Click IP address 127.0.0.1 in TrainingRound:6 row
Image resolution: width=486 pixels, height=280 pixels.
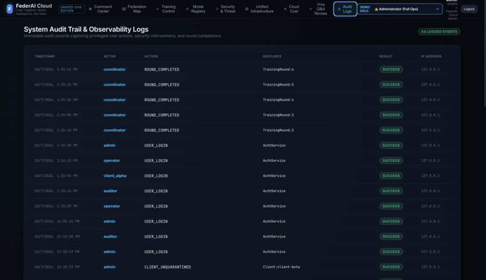[x=430, y=69]
